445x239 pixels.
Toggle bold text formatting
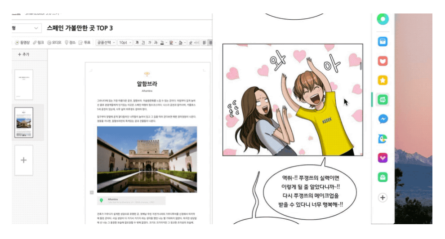(x=137, y=43)
